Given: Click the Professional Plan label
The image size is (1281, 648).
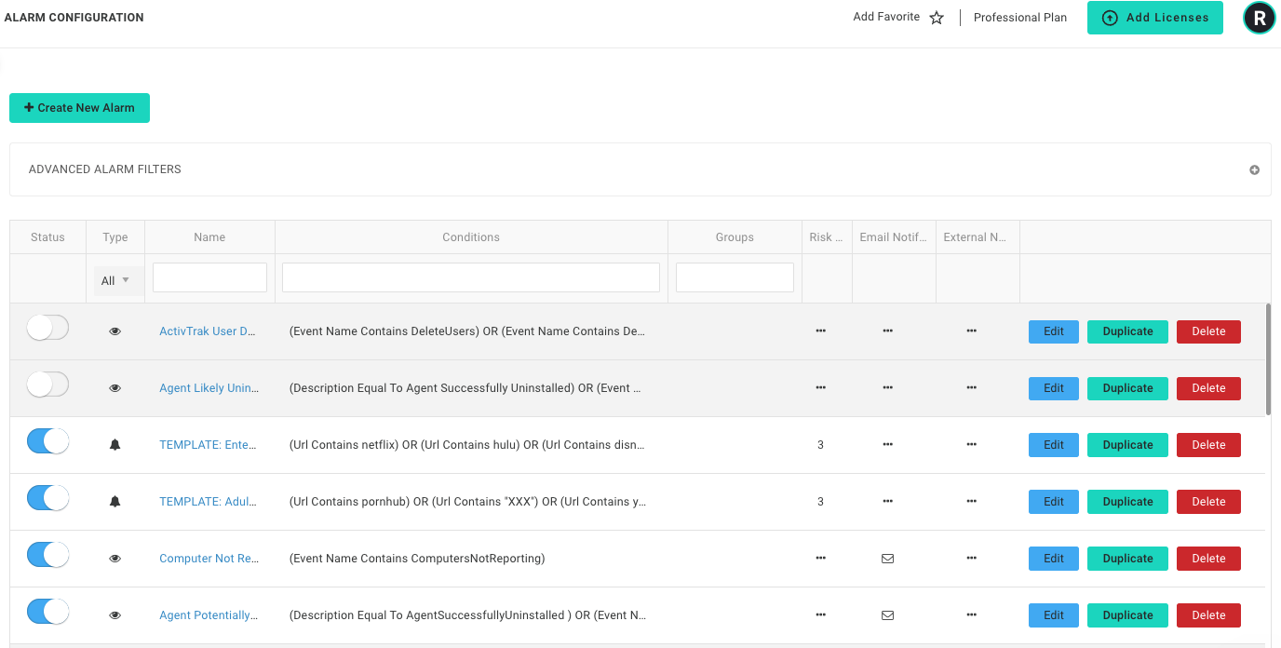Looking at the screenshot, I should click(1020, 18).
